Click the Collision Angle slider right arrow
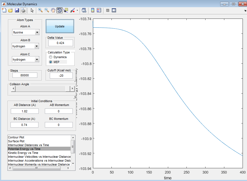The height and width of the screenshot is (181, 247). click(x=72, y=89)
